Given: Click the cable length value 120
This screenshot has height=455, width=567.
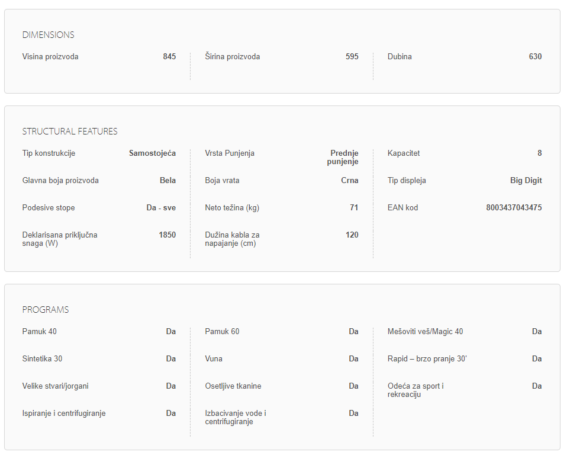Looking at the screenshot, I should click(352, 235).
